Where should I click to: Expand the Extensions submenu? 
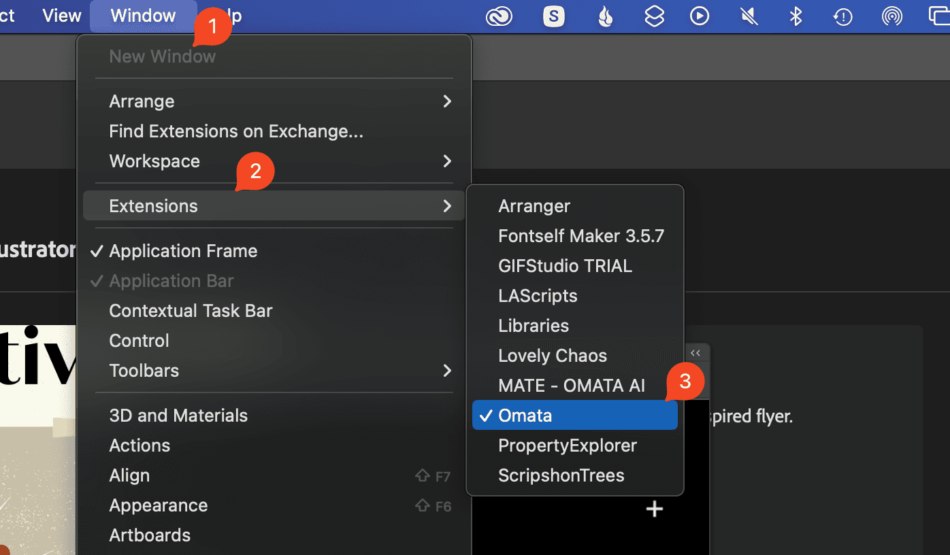click(x=274, y=206)
